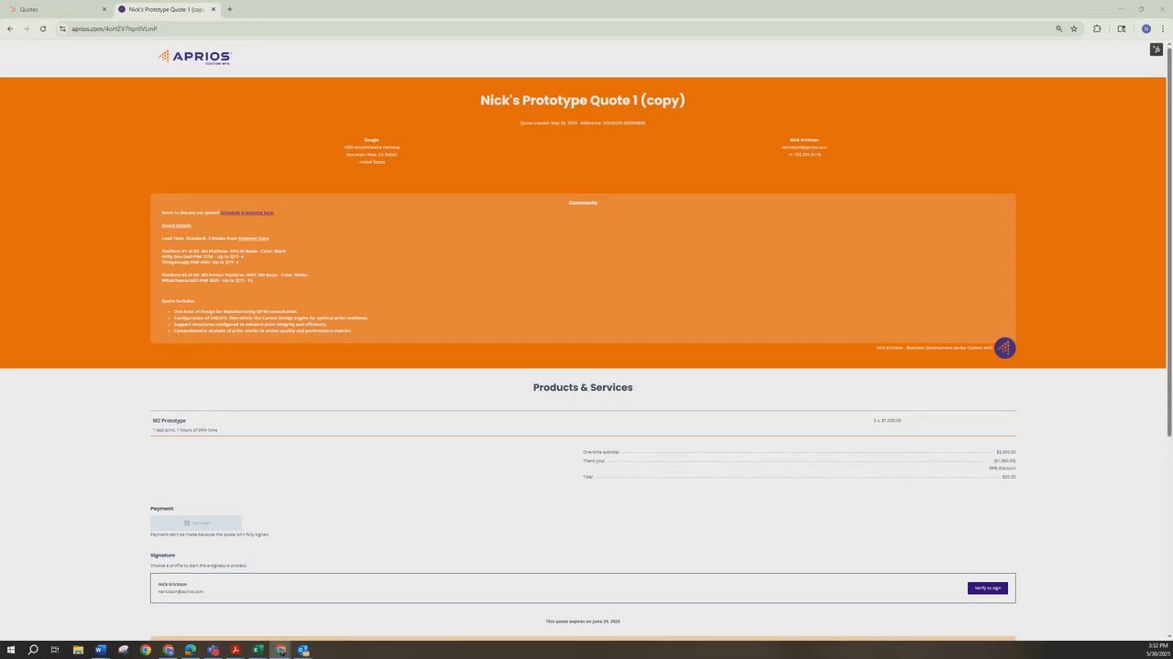Select the Nick's Prototype Quote 1 tab

click(166, 9)
